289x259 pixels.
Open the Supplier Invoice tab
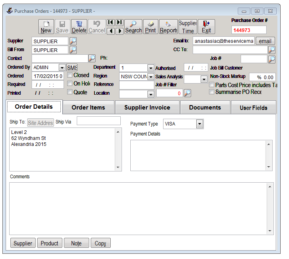[147, 107]
